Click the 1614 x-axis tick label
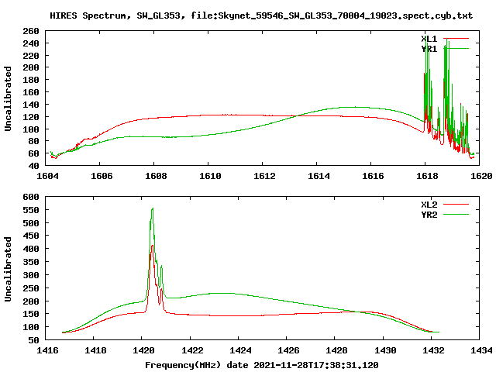This screenshot has width=496, height=372. point(319,176)
